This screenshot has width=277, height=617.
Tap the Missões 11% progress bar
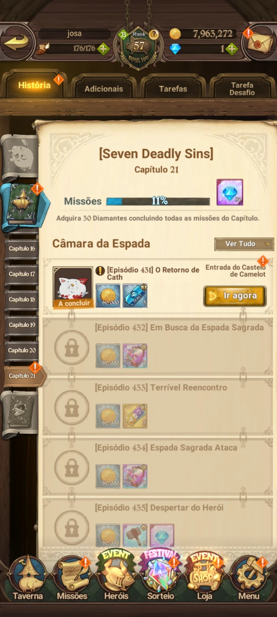click(x=158, y=201)
